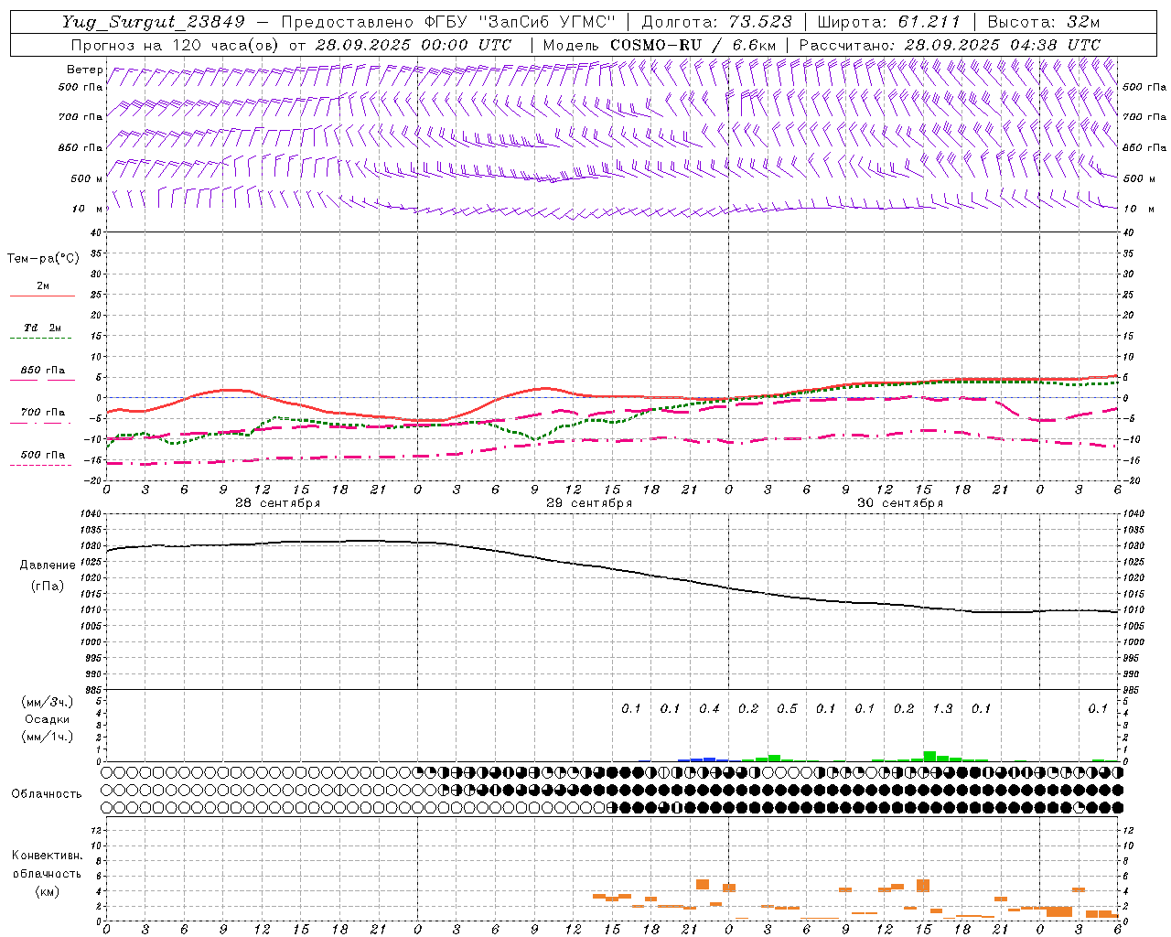Viewport: 1171px width, 937px height.
Task: Select the Высота: 32м field
Action: [x=1046, y=23]
